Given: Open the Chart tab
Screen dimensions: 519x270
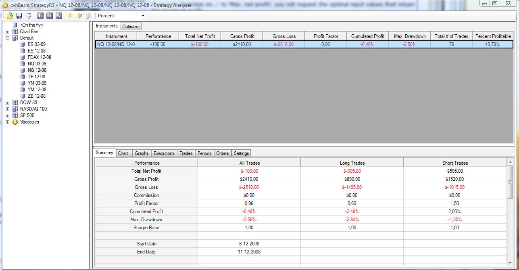Looking at the screenshot, I should pyautogui.click(x=123, y=153).
